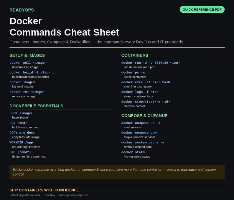Click the QUICK REFERENCE PDF badge
This screenshot has width=234, height=200.
tap(202, 9)
